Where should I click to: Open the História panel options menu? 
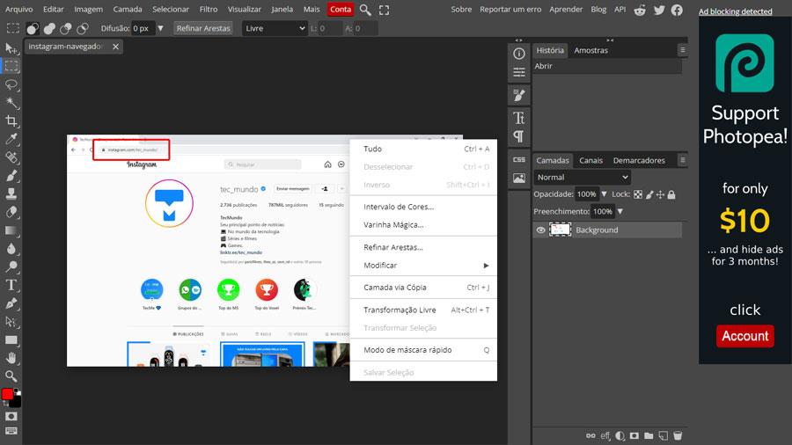tap(682, 50)
